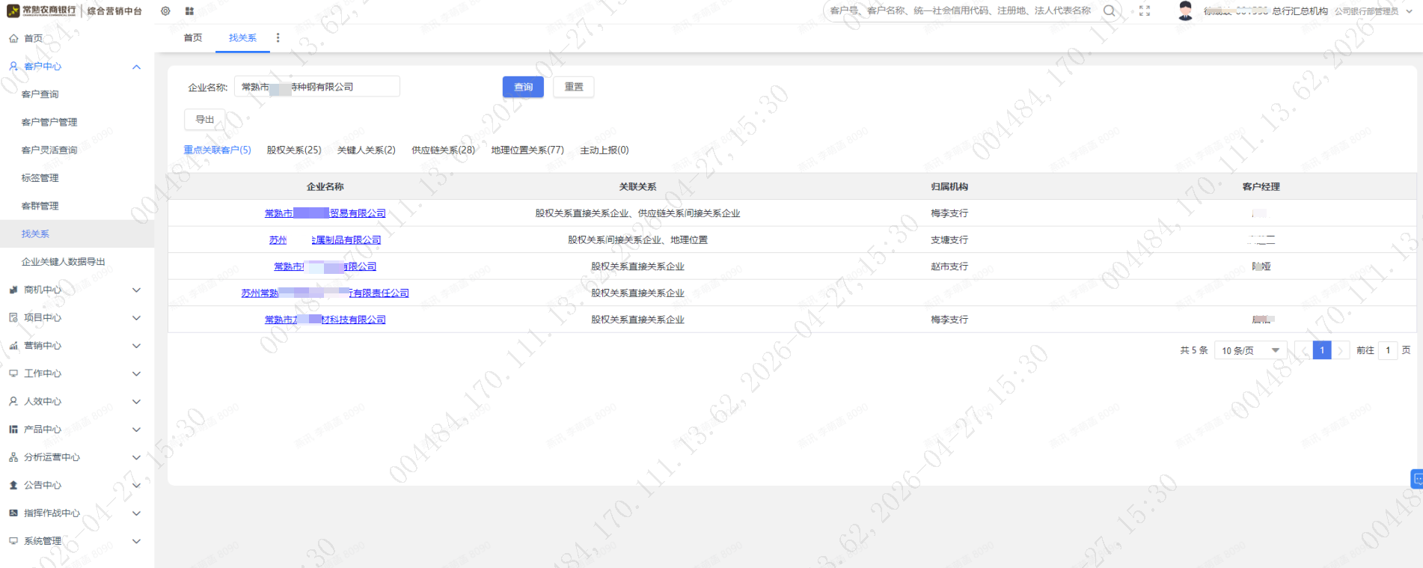Click the 重置 button
This screenshot has height=568, width=1423.
pyautogui.click(x=574, y=87)
